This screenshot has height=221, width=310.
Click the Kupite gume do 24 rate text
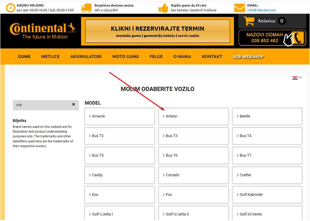coord(188,6)
